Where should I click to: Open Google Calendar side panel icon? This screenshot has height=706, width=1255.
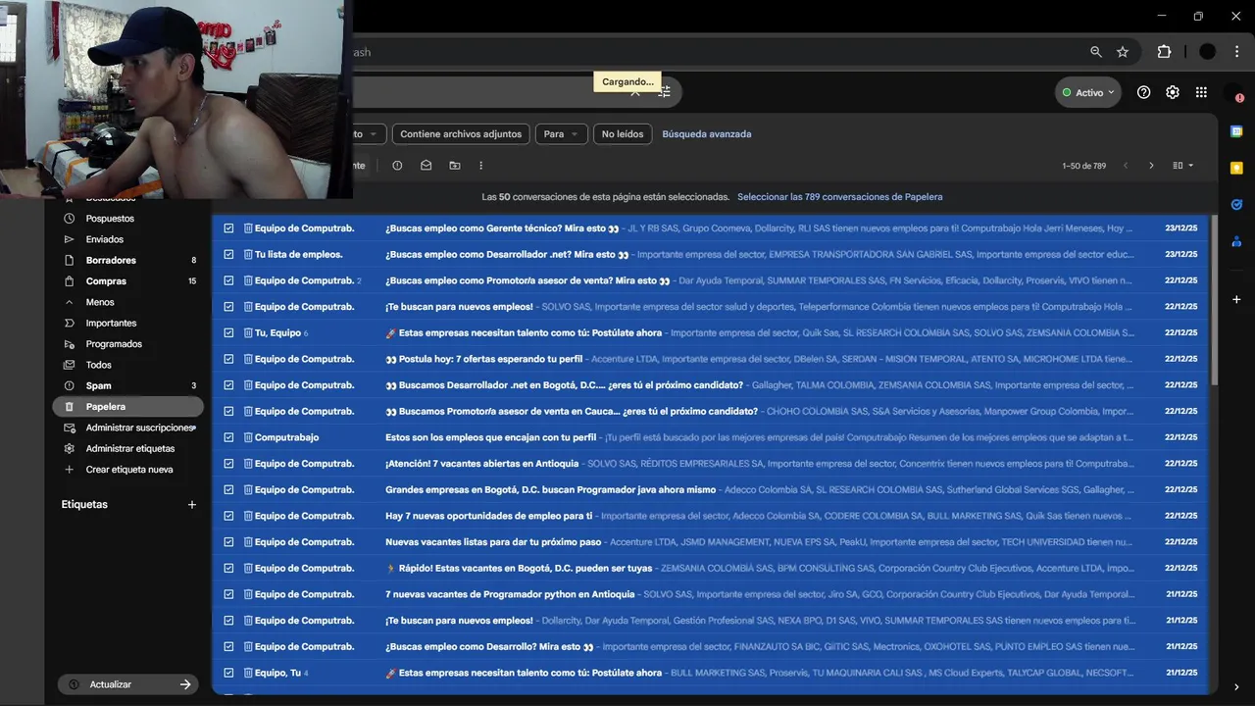(1236, 131)
